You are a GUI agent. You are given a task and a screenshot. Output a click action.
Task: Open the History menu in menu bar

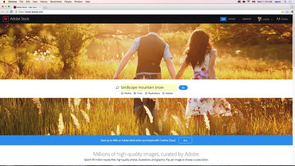[x=44, y=2]
